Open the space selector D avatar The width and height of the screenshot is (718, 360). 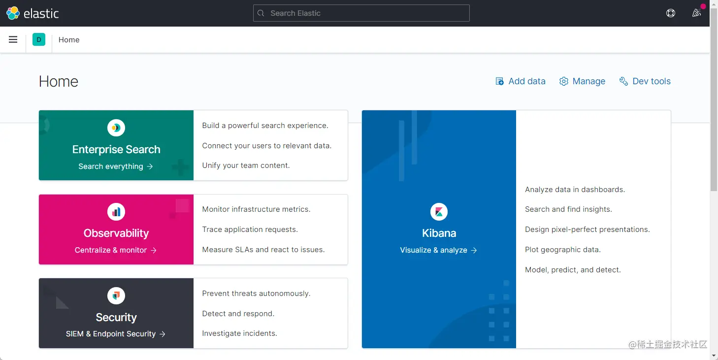(x=39, y=39)
